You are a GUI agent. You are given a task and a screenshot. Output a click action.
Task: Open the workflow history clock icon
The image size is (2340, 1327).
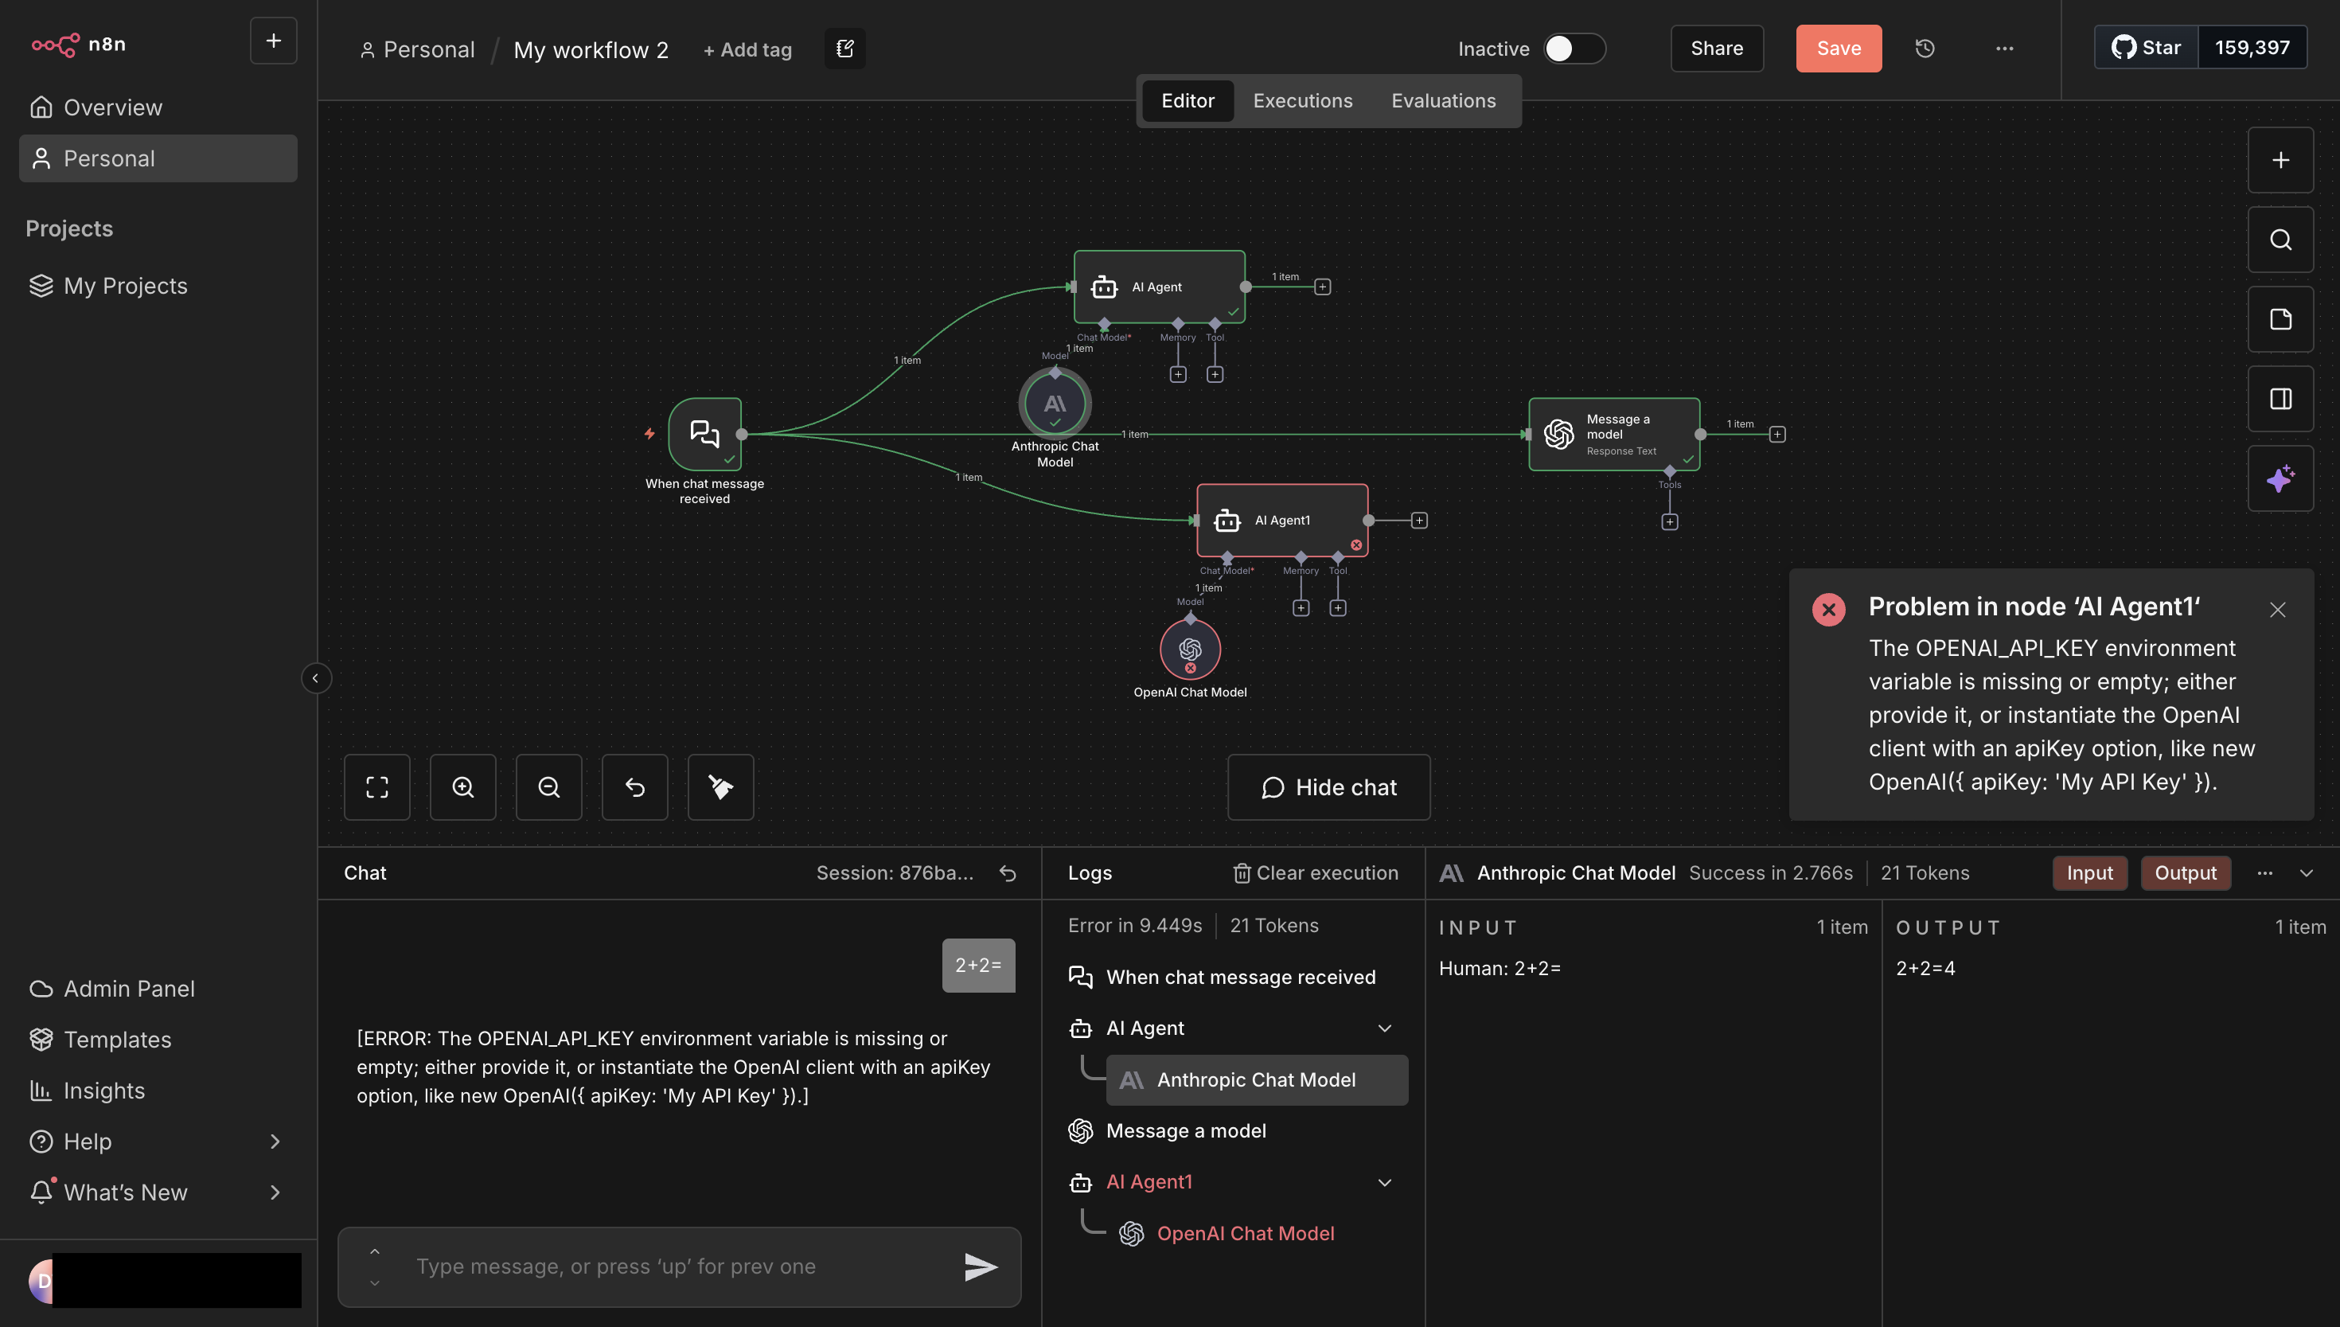point(1925,49)
